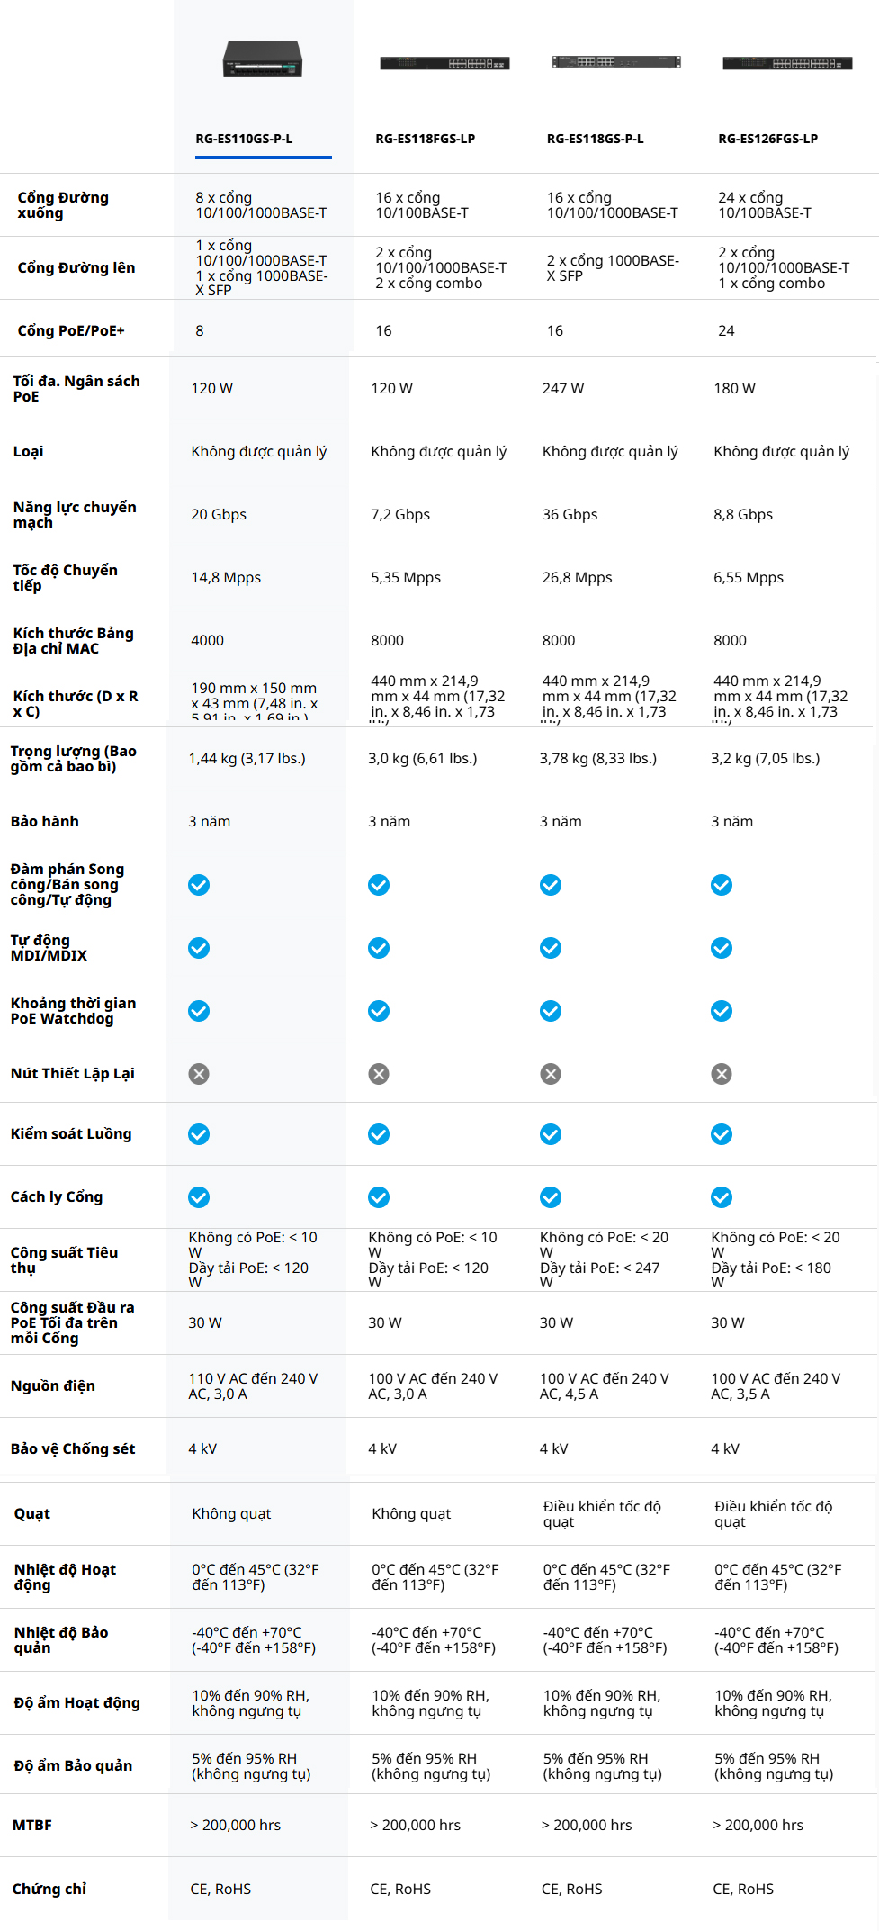Screen dimensions: 879x1931
Task: Switch to the RG-ES118FGS-LP column heading
Action: (x=425, y=139)
